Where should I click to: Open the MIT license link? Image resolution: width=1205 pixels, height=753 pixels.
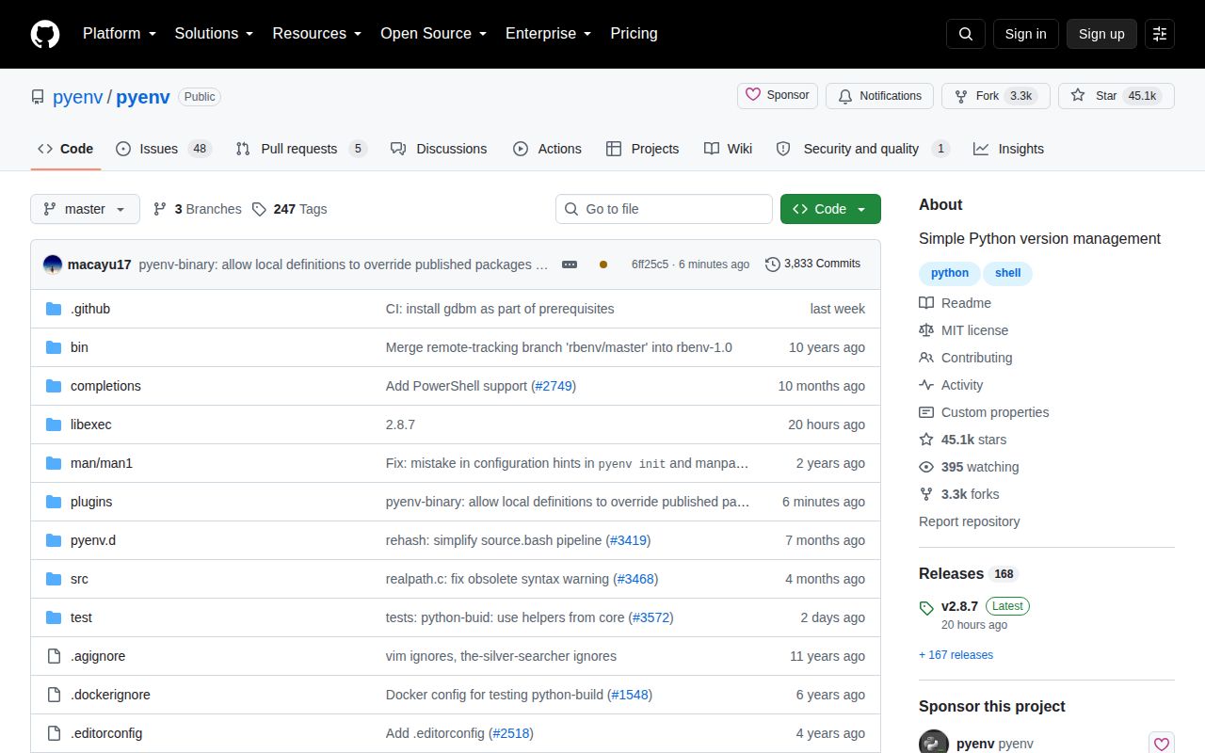point(963,330)
